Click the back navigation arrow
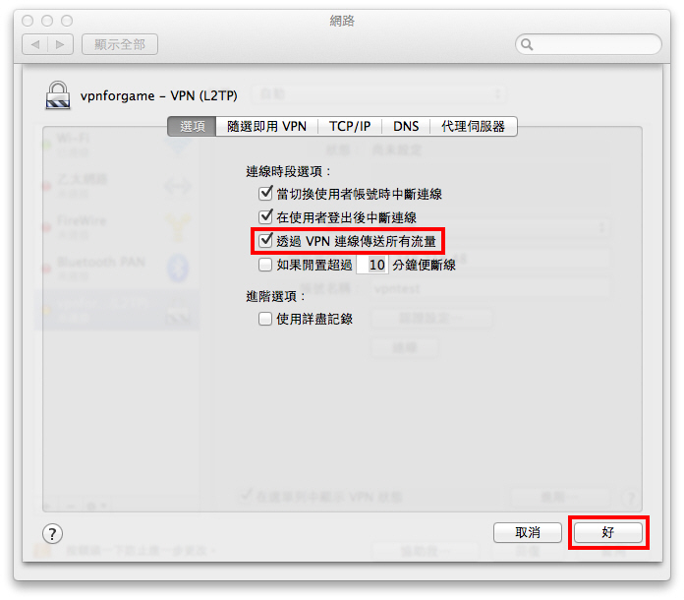The height and width of the screenshot is (600, 684). pos(35,44)
